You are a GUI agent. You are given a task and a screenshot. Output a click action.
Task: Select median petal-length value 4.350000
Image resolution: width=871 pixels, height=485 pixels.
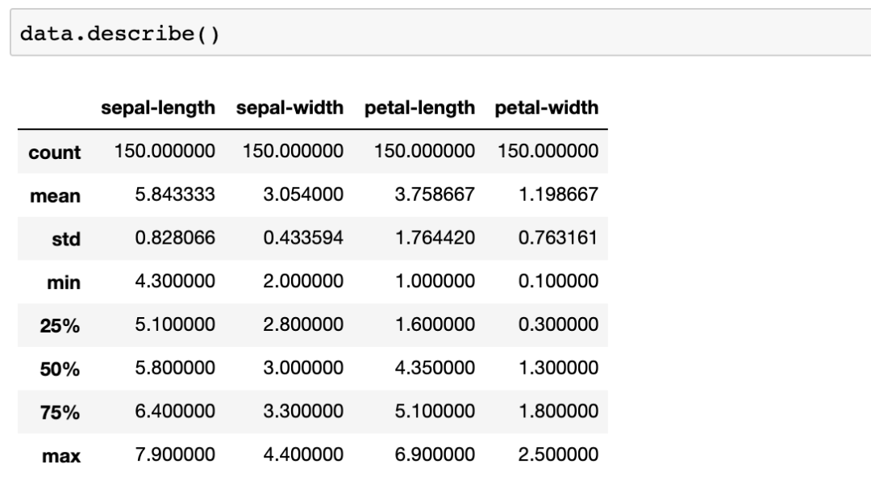(x=435, y=367)
